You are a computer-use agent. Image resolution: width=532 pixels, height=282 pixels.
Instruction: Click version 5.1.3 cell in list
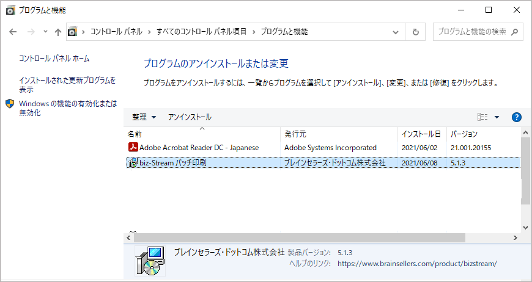click(458, 163)
